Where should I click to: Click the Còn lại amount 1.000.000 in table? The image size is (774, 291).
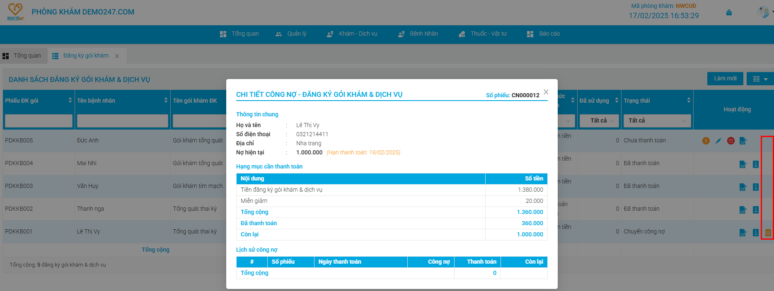(x=530, y=235)
